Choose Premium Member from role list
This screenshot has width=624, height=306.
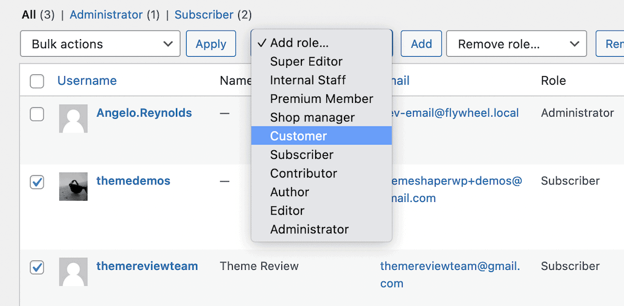click(x=321, y=98)
